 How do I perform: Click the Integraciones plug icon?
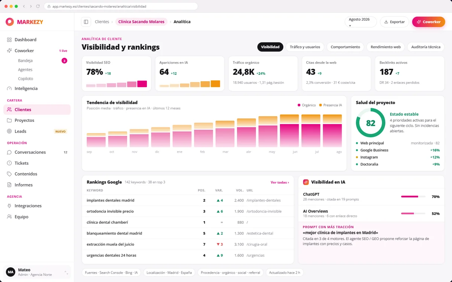pos(9,206)
